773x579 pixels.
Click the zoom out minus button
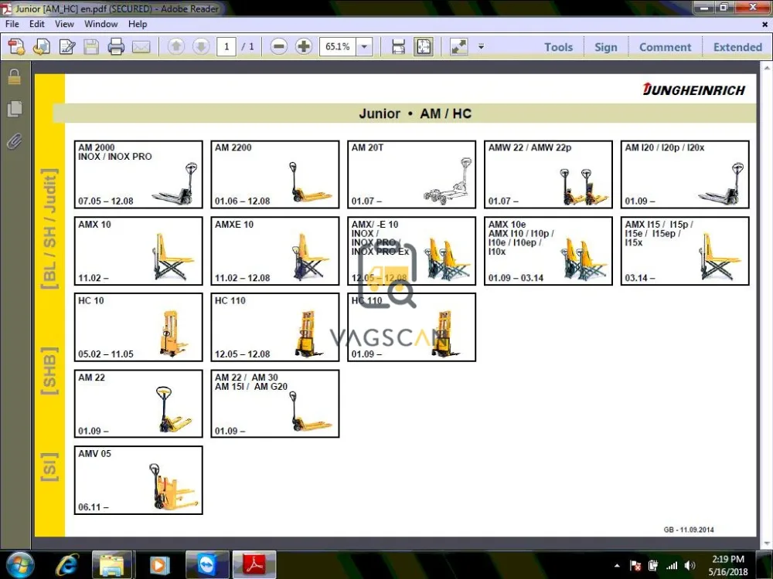pyautogui.click(x=278, y=47)
